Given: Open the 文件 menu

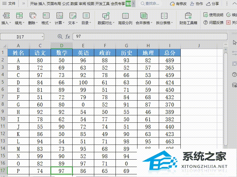Looking at the screenshot, I should 9,4.
